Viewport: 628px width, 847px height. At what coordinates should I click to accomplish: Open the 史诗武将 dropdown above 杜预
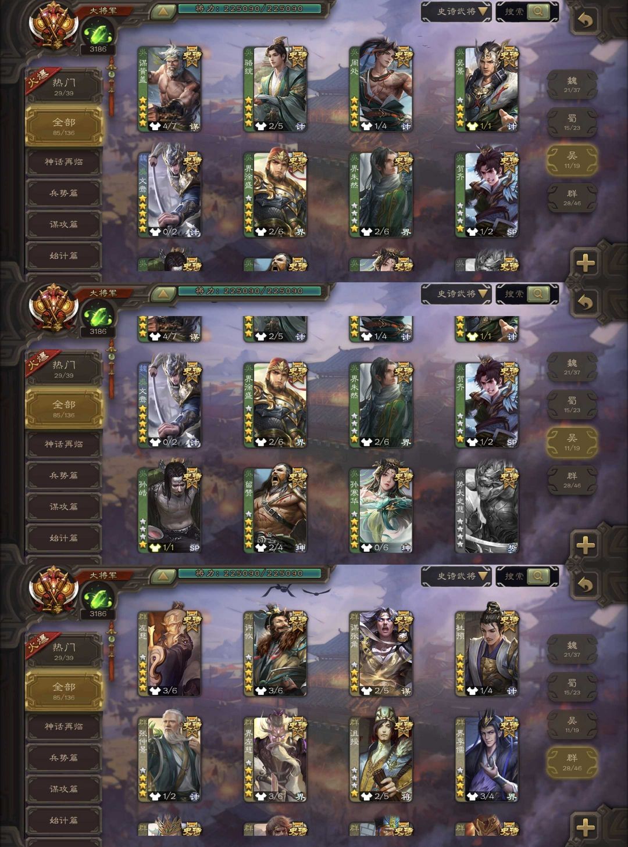point(456,576)
